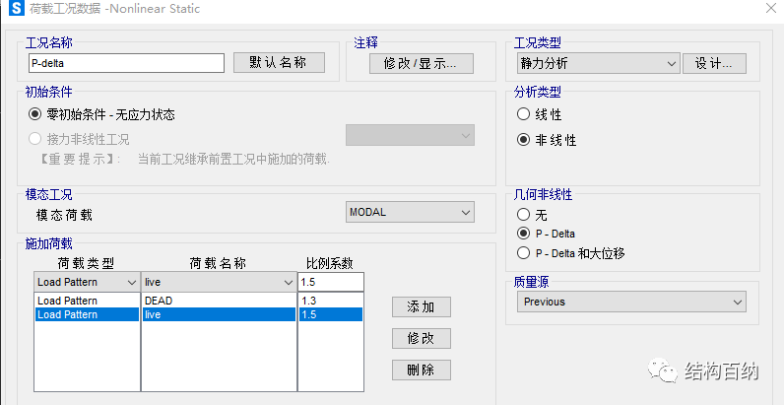Image resolution: width=784 pixels, height=405 pixels.
Task: Click the 添加 button
Action: (x=421, y=307)
